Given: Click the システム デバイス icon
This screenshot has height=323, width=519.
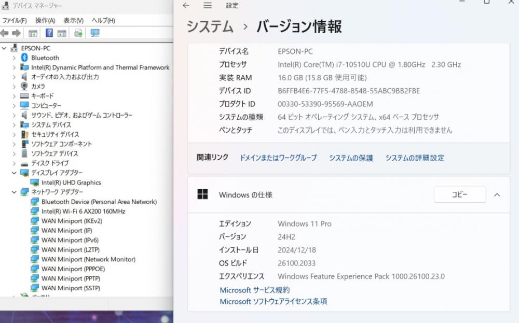Looking at the screenshot, I should point(24,124).
